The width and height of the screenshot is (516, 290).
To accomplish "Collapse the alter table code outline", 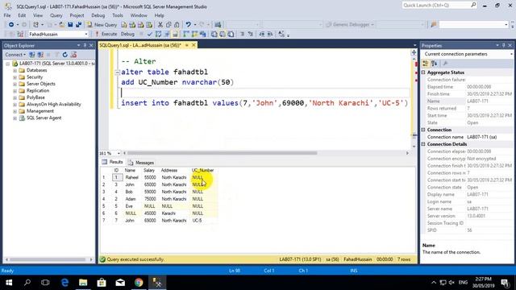I will click(x=117, y=72).
